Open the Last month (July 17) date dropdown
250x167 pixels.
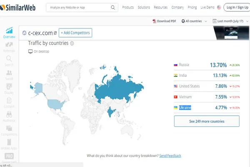tap(230, 21)
